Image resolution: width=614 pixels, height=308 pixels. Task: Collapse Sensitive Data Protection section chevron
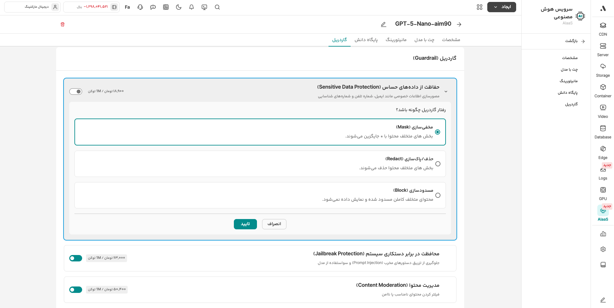(446, 92)
